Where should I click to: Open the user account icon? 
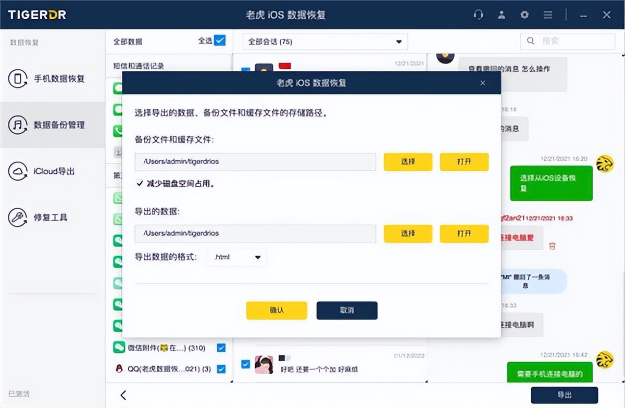(x=501, y=15)
